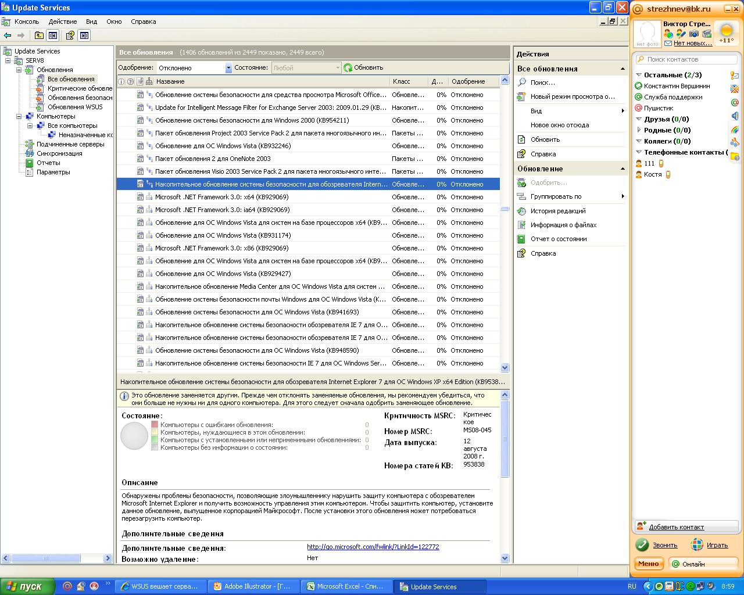Open the Онлайн status dropdown
The image size is (744, 595).
[703, 564]
